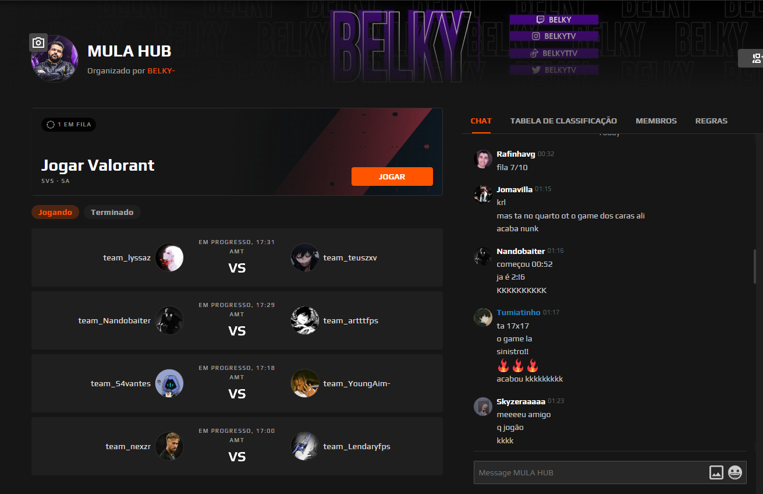This screenshot has height=494, width=763.
Task: Click Rafinhavg's chat avatar
Action: (x=483, y=159)
